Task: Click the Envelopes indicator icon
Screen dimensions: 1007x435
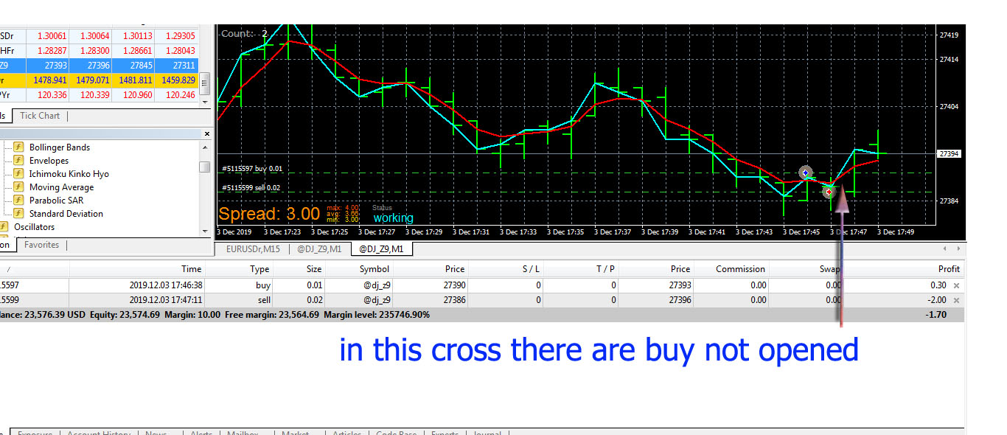Action: [x=18, y=161]
